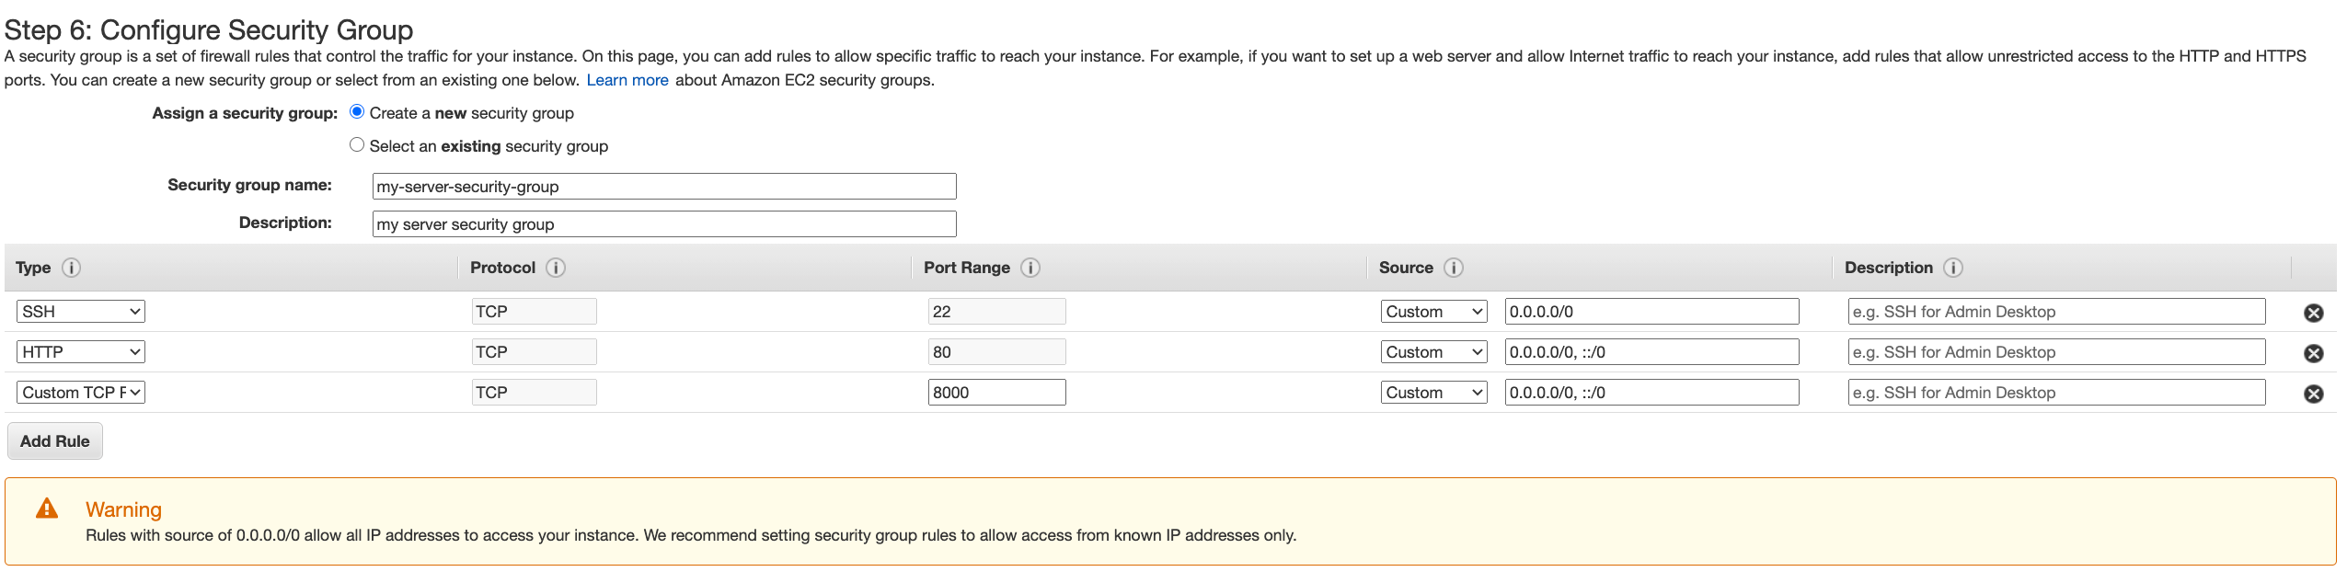Remove the SSH rule row

(2313, 313)
